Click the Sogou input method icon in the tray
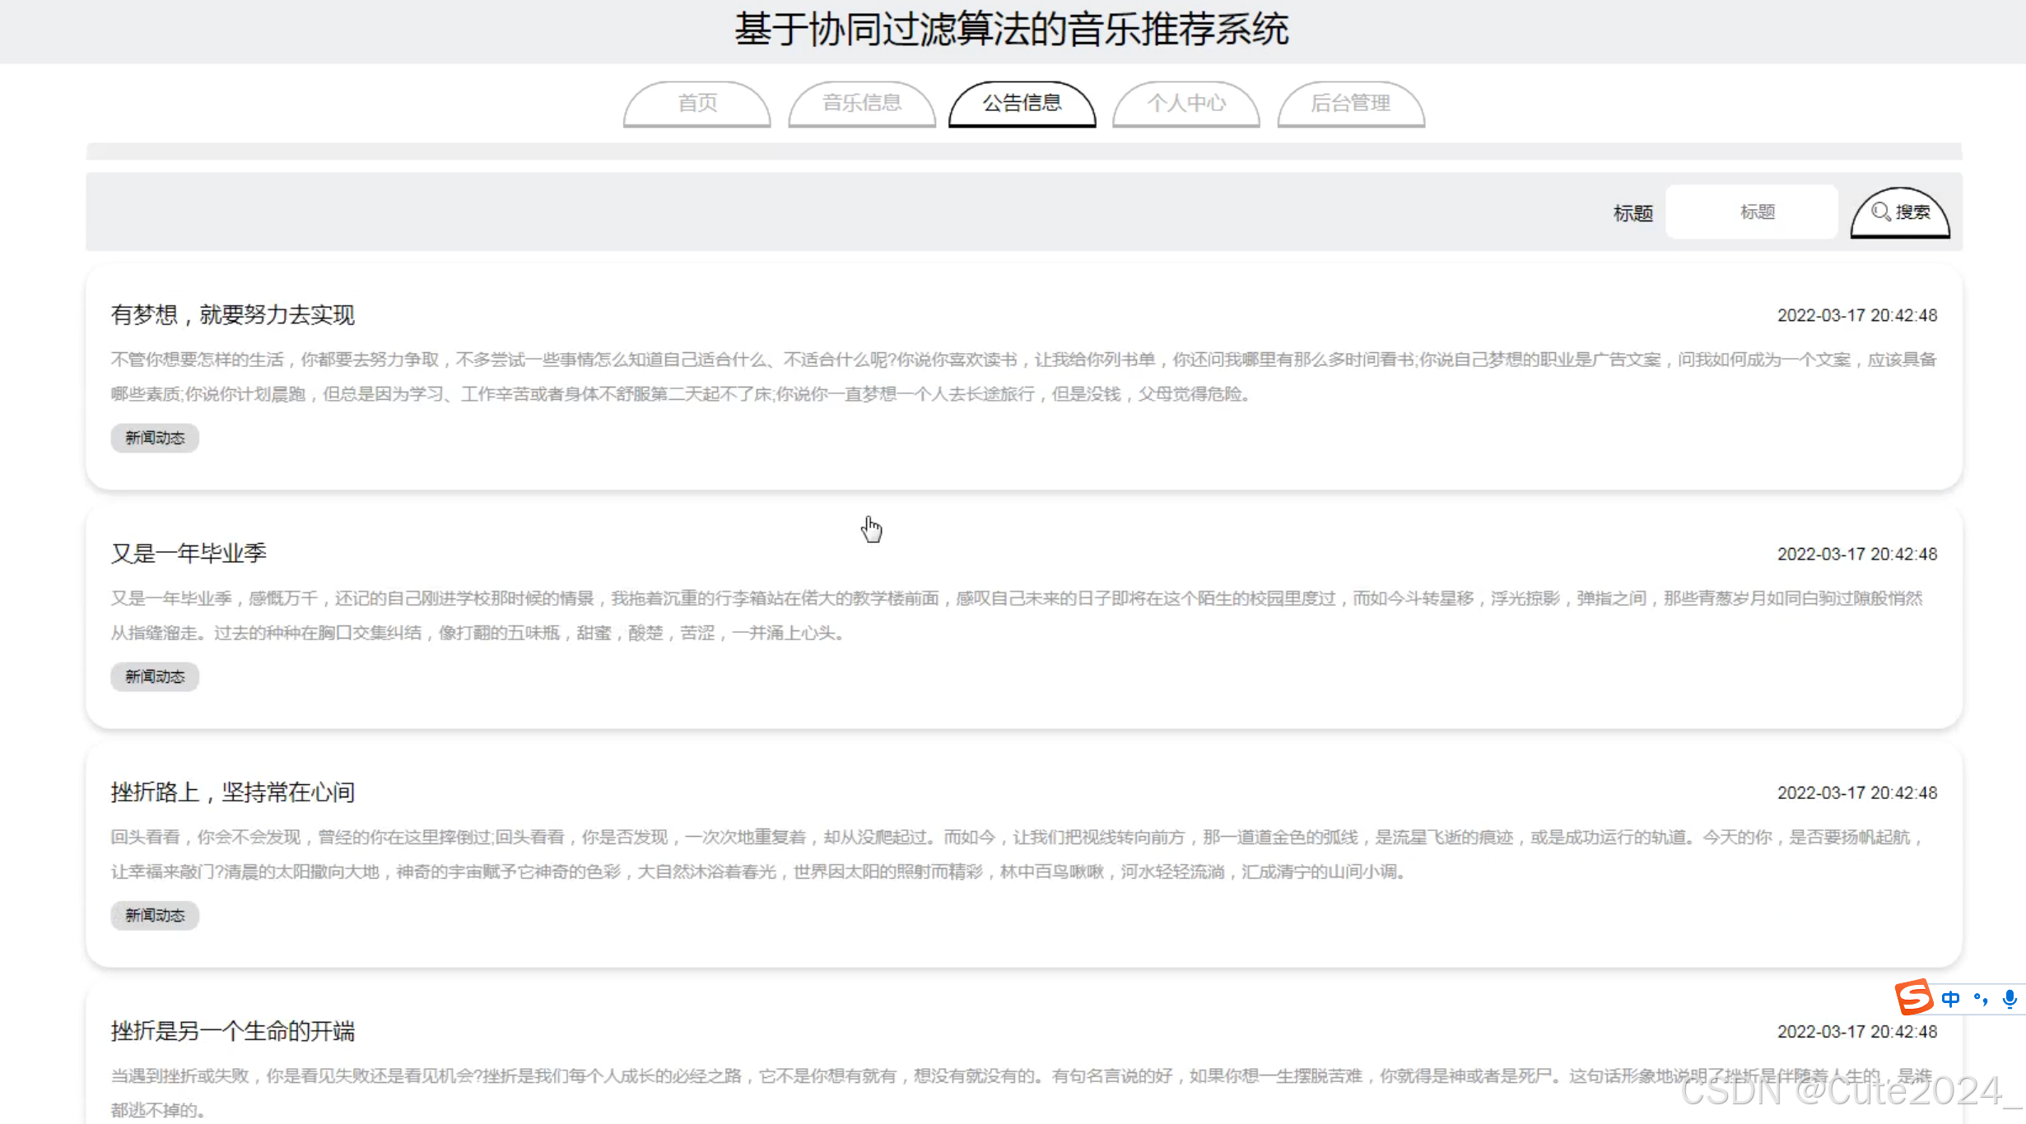Viewport: 2026px width, 1124px height. (1914, 998)
